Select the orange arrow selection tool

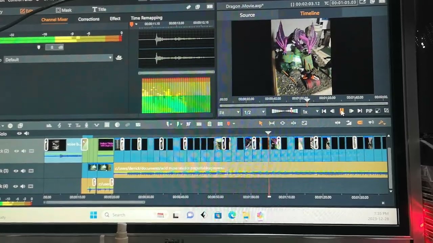pos(260,123)
